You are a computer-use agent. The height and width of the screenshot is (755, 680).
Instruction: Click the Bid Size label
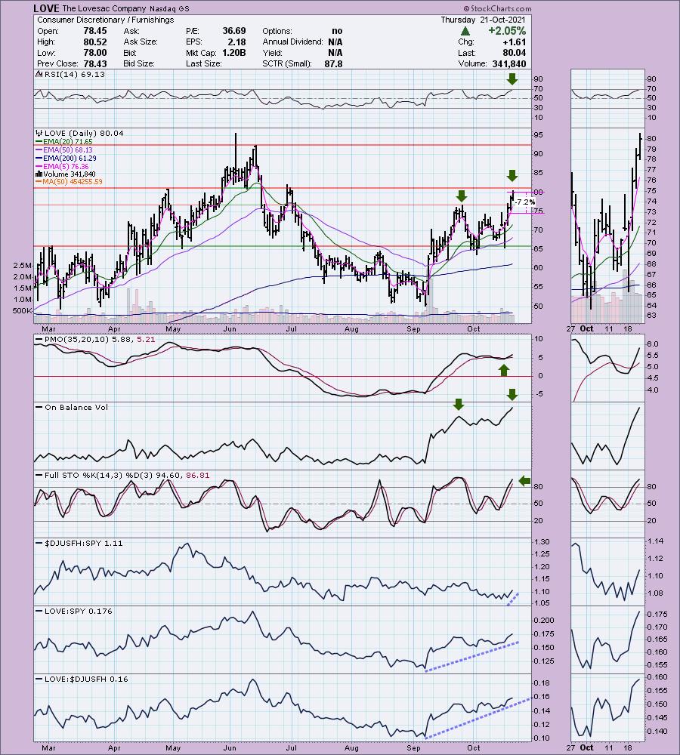(x=139, y=63)
